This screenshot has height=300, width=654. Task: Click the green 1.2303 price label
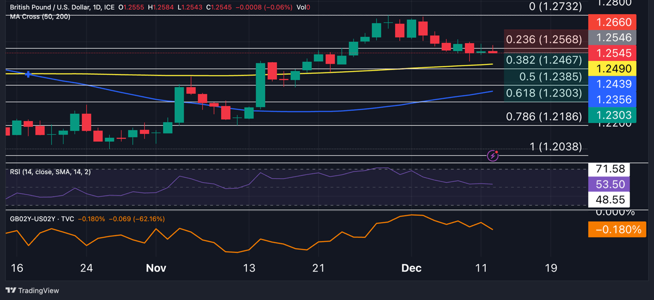(612, 115)
